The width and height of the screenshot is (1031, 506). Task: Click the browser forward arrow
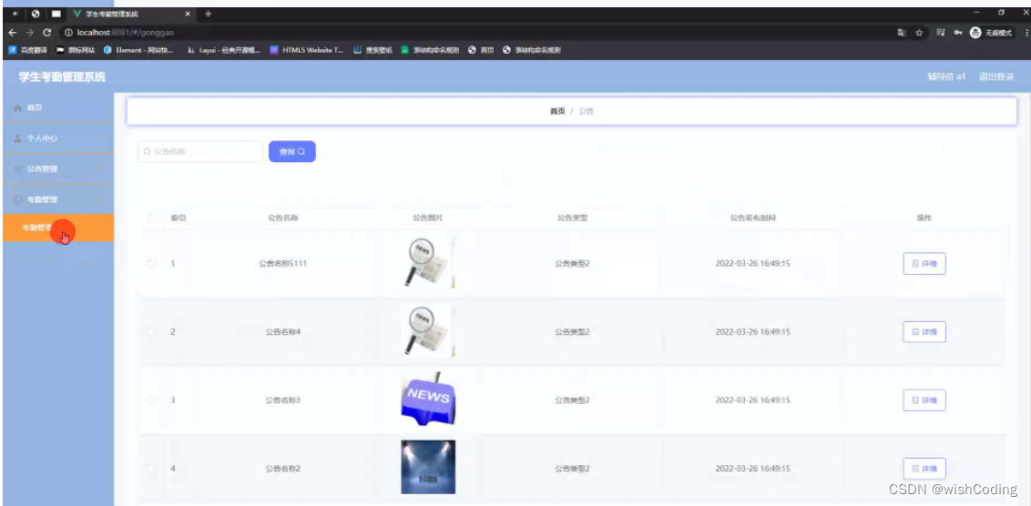[x=29, y=32]
